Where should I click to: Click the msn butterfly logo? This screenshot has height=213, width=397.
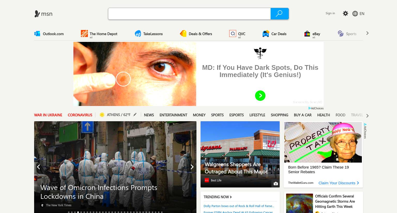37,14
